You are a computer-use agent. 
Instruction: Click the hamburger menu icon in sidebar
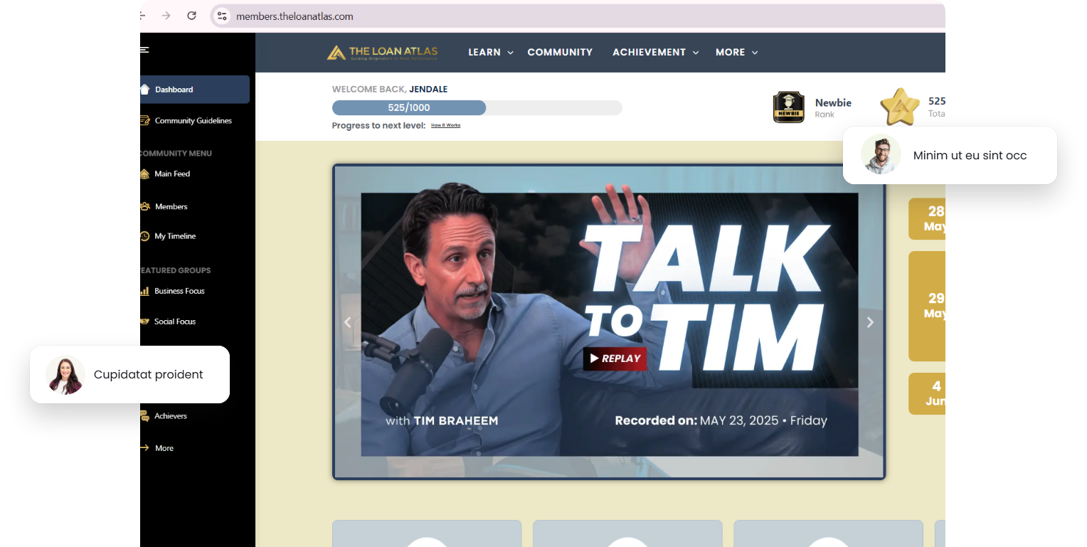[144, 50]
